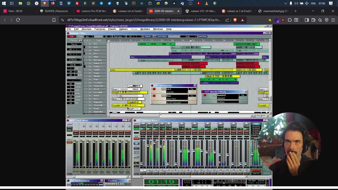Toggle the browser sidebar panel icon

307,20
